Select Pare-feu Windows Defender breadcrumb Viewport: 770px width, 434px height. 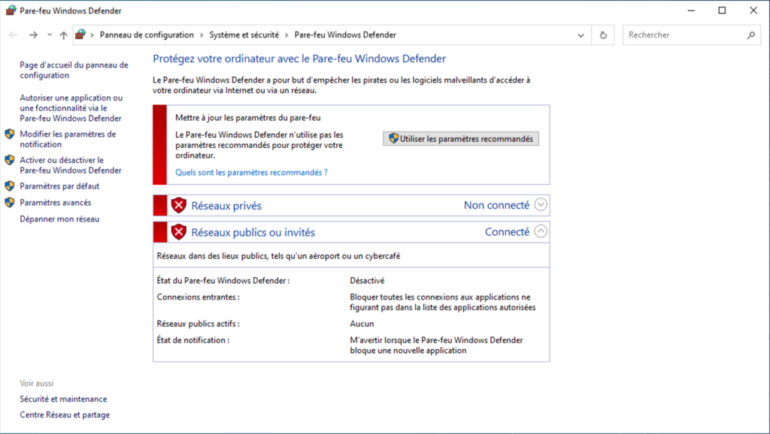coord(345,35)
